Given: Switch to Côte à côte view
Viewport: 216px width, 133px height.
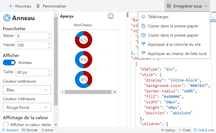Looking at the screenshot, I should click(x=204, y=130).
